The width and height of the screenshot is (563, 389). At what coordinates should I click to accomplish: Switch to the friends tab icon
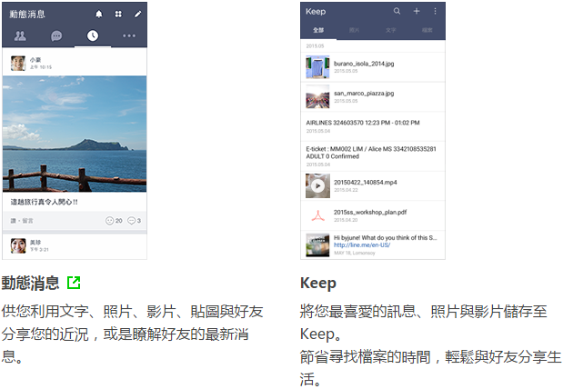point(20,35)
